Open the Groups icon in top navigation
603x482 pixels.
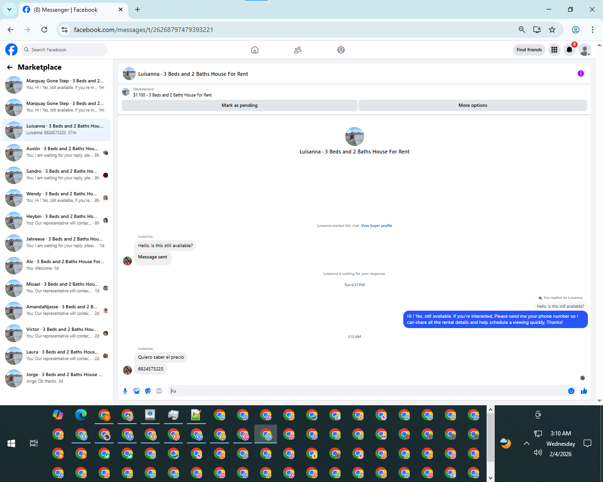pyautogui.click(x=341, y=50)
